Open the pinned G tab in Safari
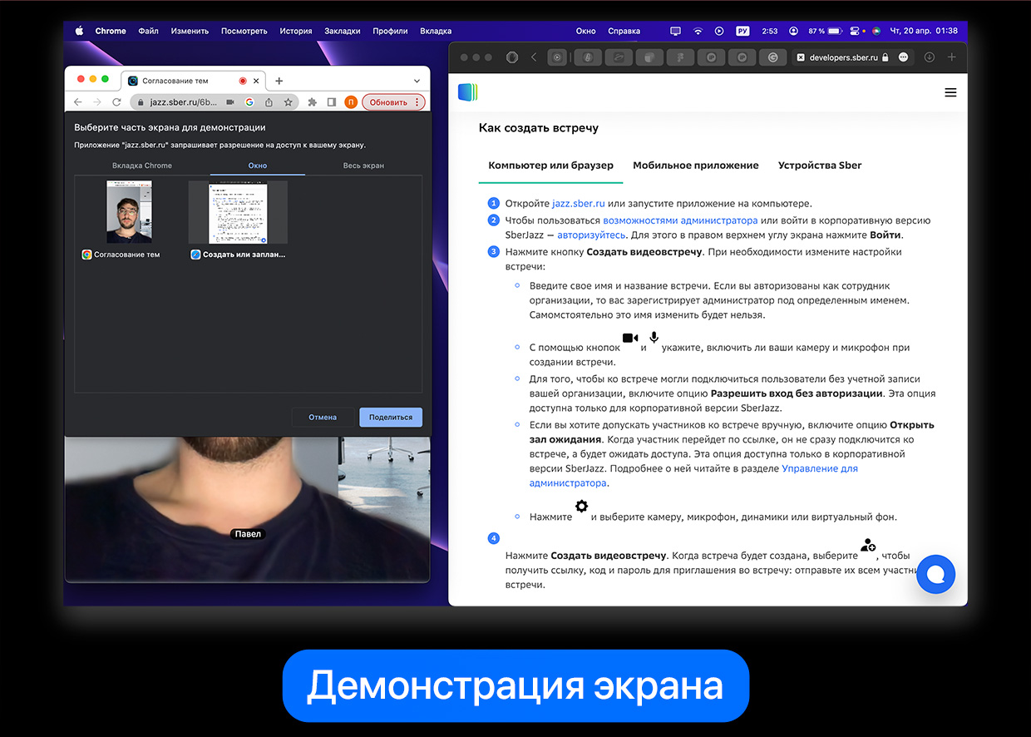Image resolution: width=1031 pixels, height=737 pixels. pos(773,57)
